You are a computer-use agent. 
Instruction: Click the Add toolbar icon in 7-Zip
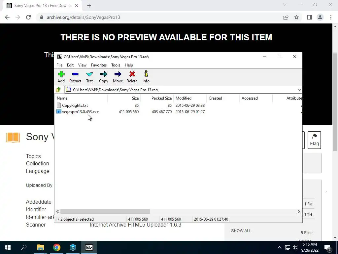point(61,77)
